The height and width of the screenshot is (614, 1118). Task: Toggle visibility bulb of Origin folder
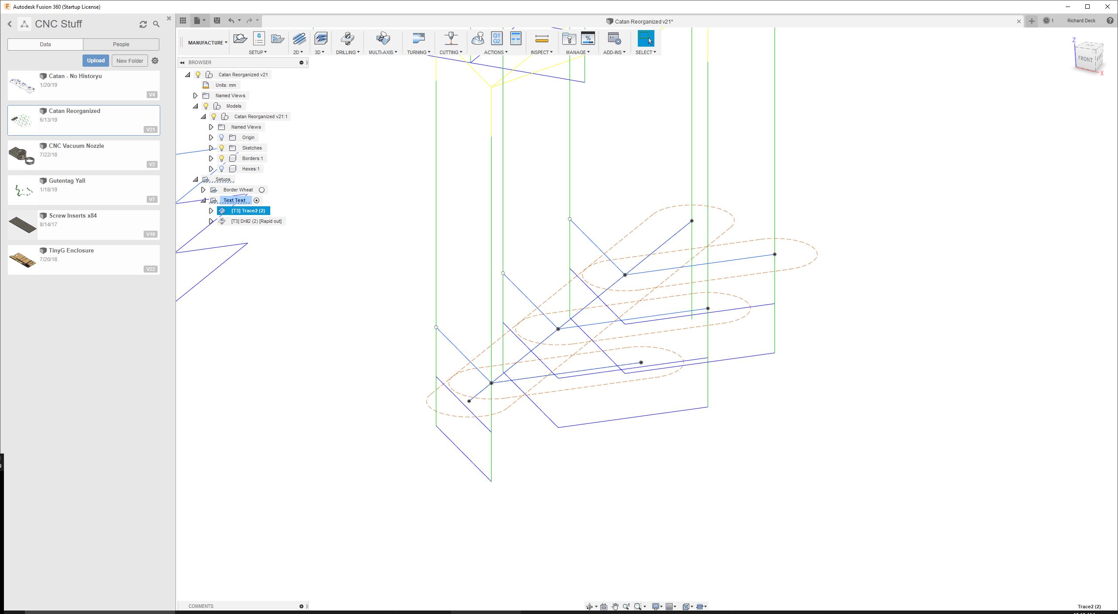pos(221,137)
